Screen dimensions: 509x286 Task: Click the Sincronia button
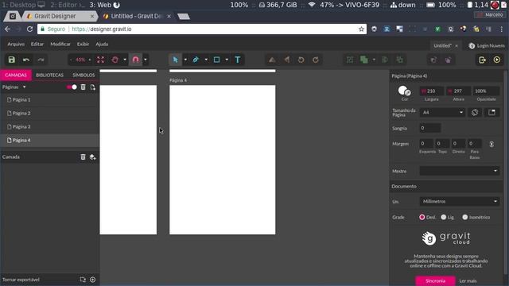click(x=435, y=280)
